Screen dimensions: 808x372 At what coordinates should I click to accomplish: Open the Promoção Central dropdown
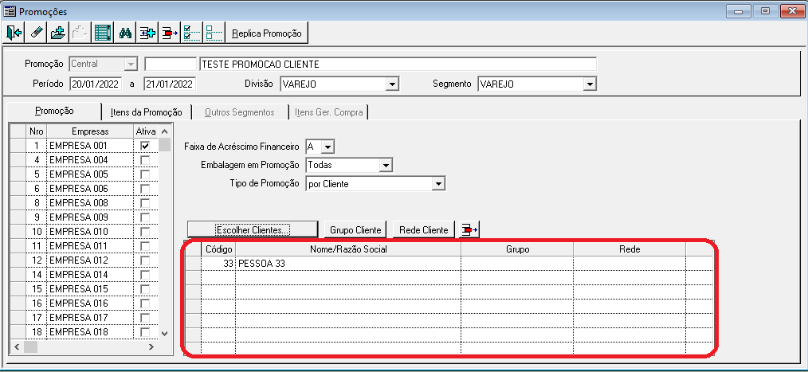coord(131,65)
